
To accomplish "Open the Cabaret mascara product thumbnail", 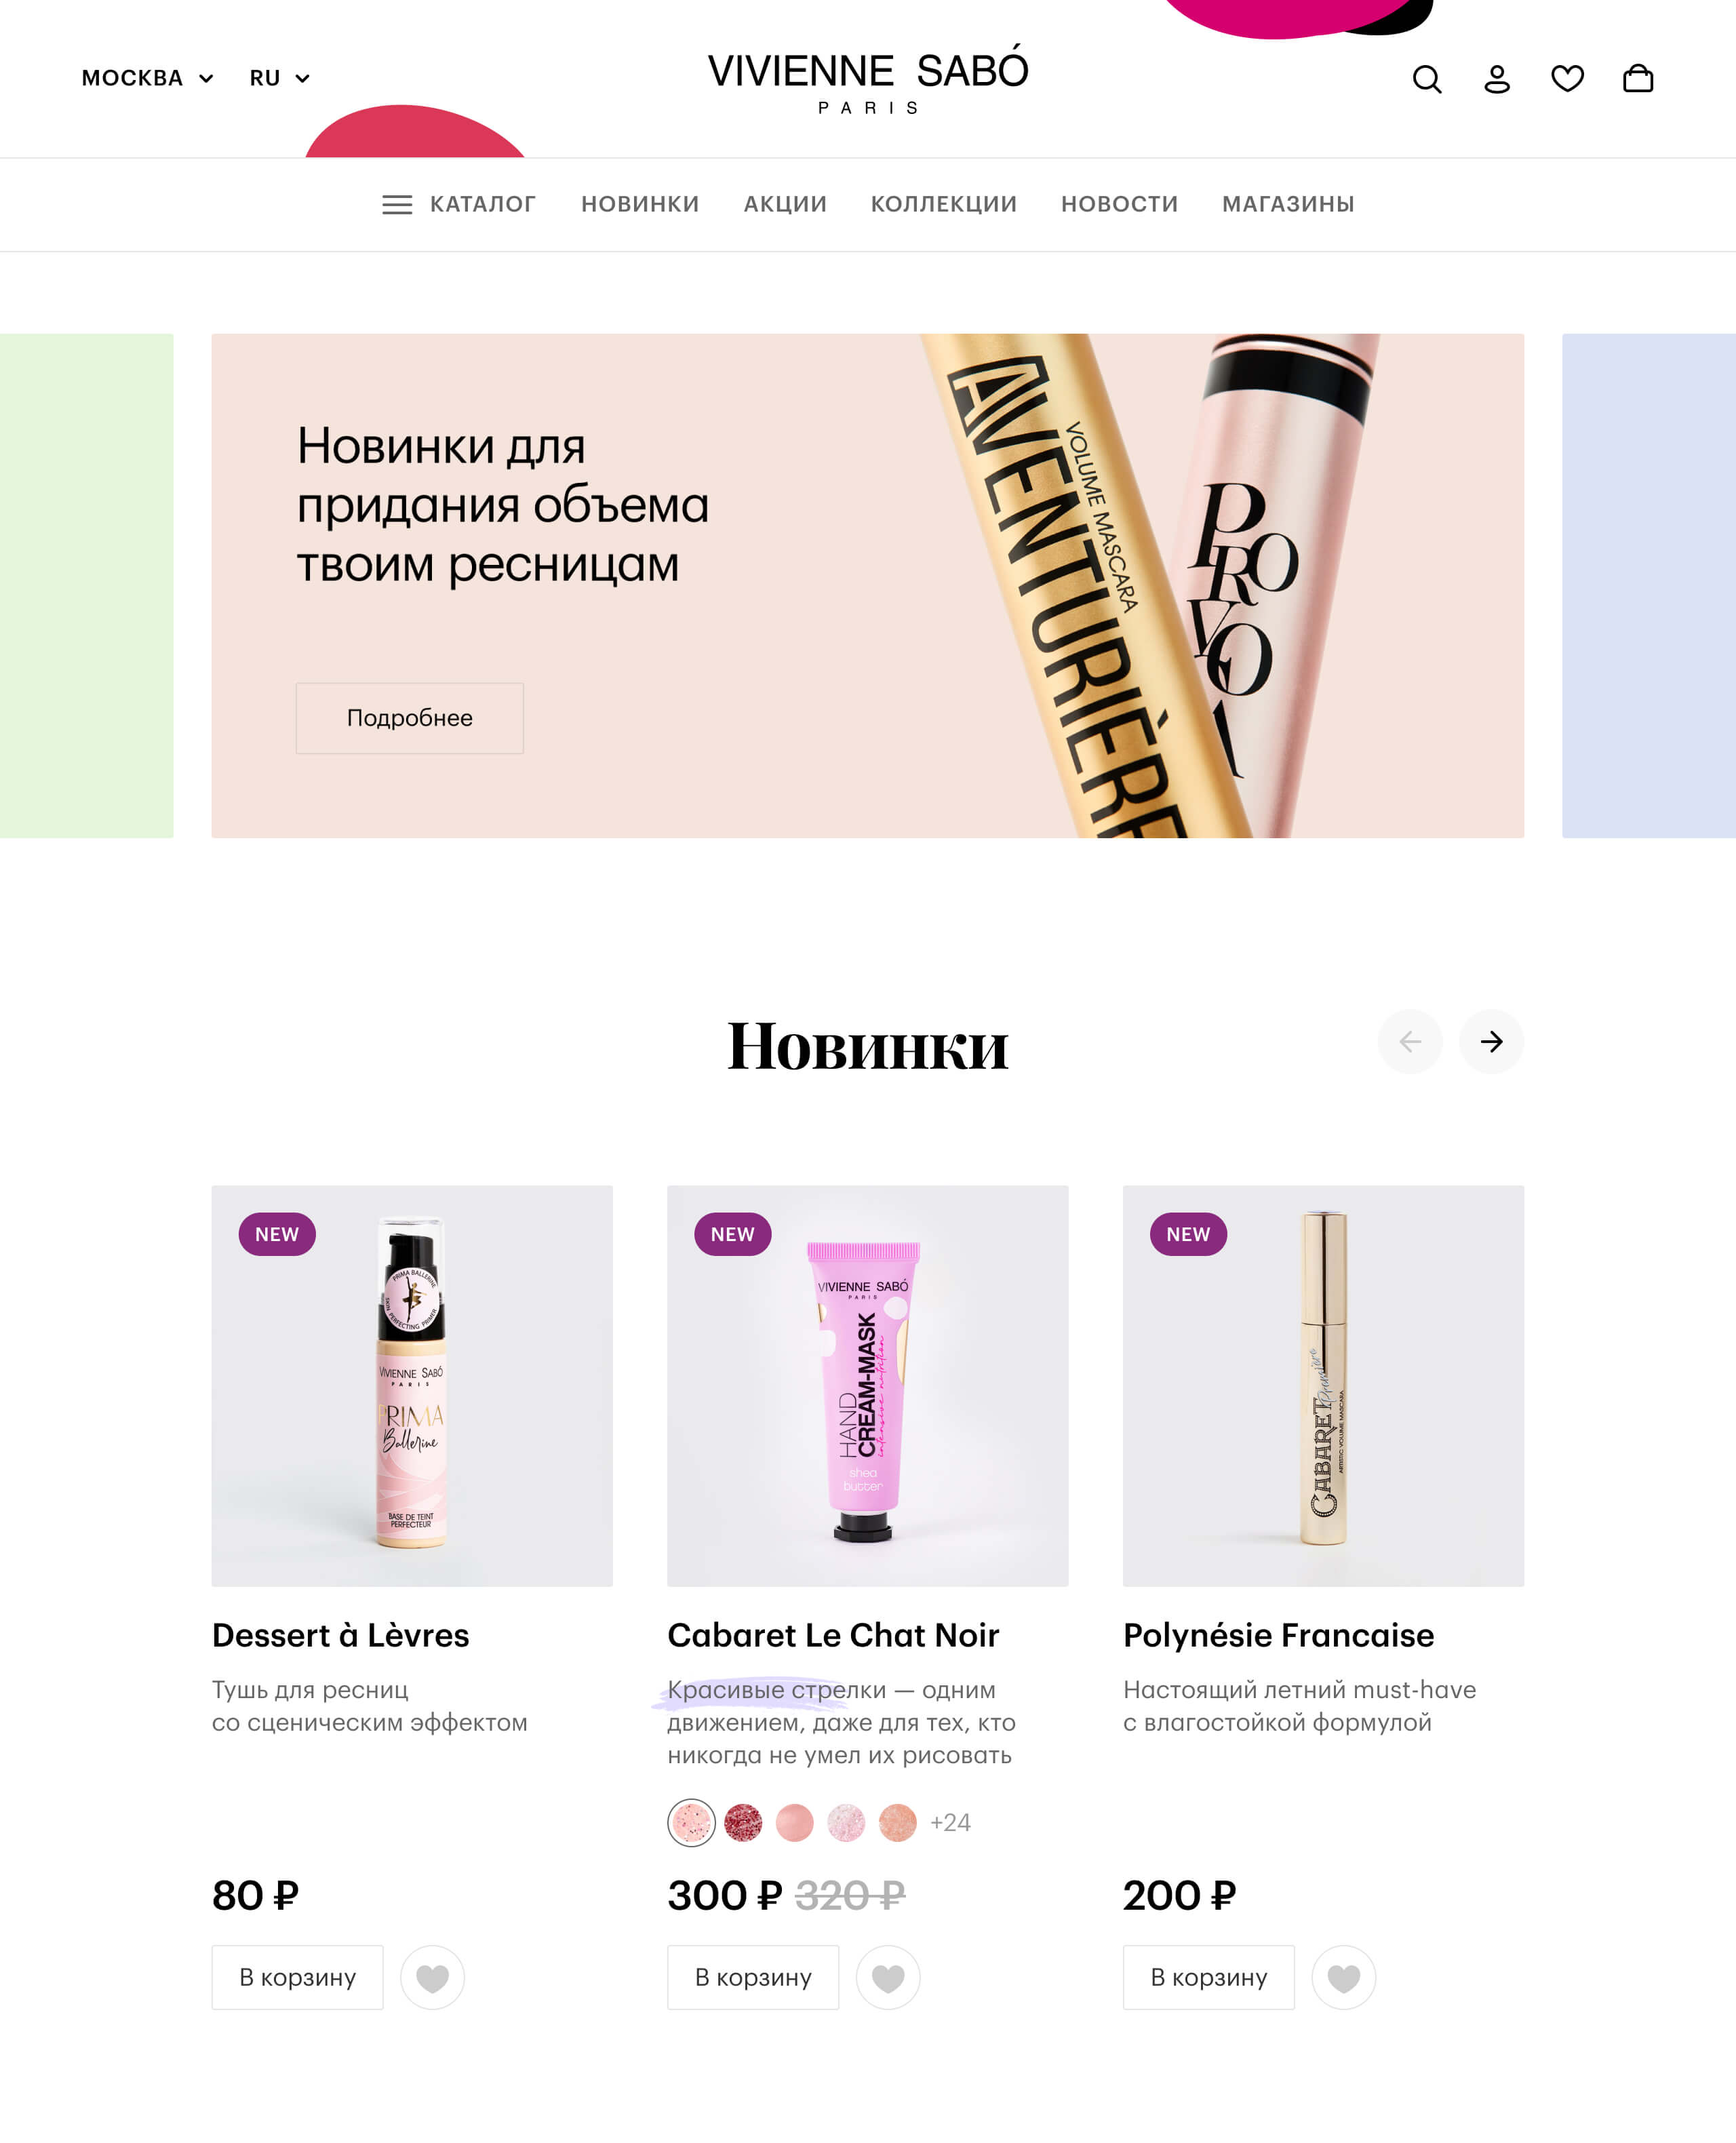I will pyautogui.click(x=1323, y=1386).
